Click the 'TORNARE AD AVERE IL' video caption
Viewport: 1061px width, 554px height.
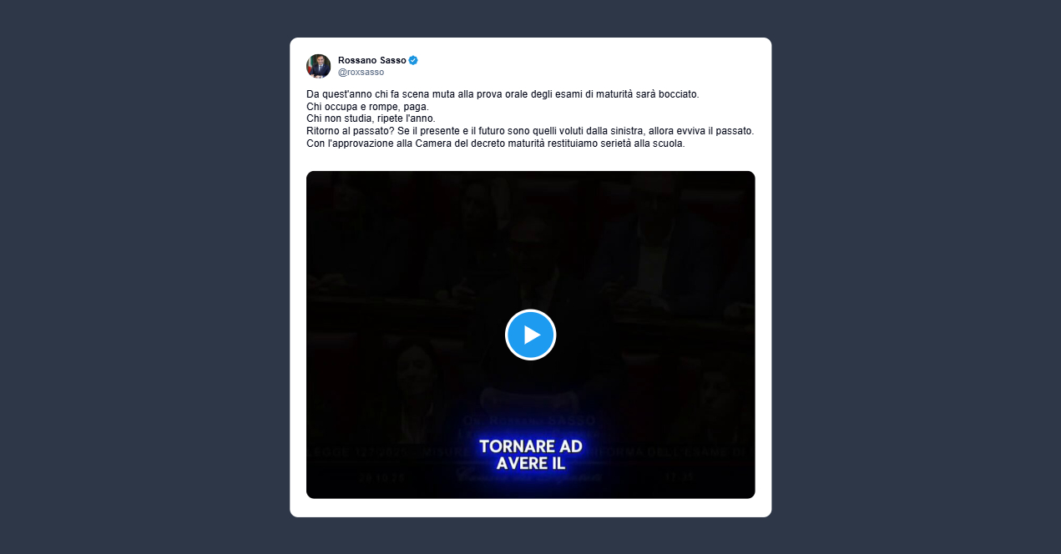point(530,455)
